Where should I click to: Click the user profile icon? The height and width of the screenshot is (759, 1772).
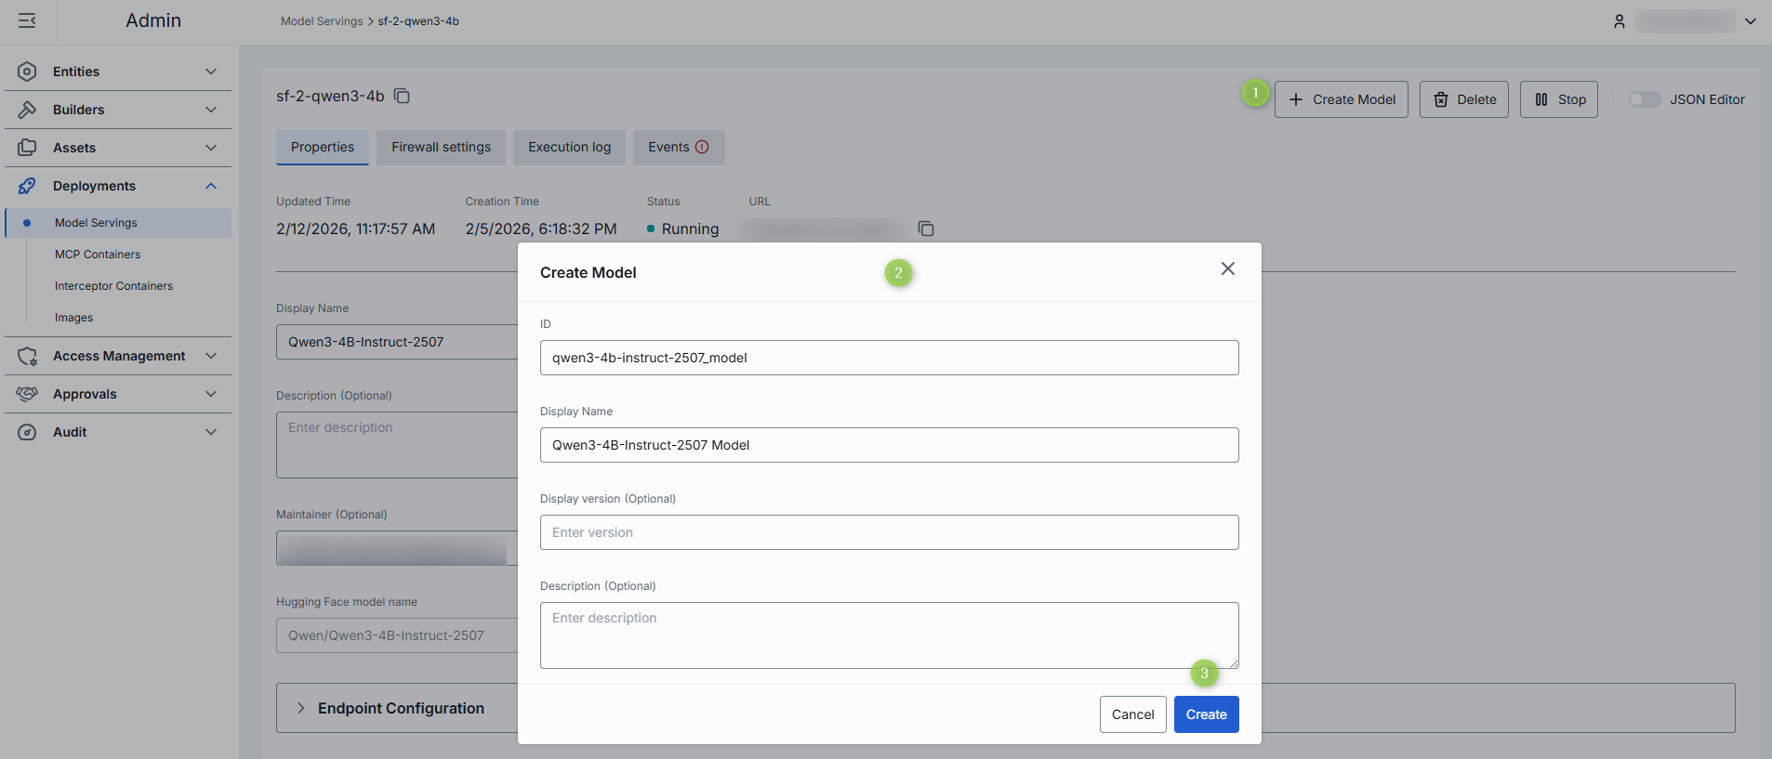point(1619,21)
